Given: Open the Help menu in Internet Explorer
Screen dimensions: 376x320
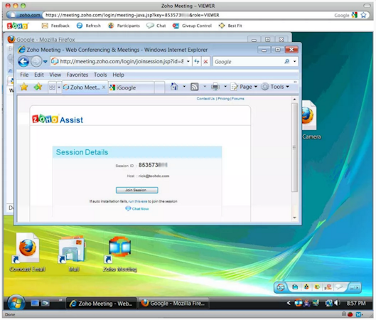Looking at the screenshot, I should [x=119, y=75].
